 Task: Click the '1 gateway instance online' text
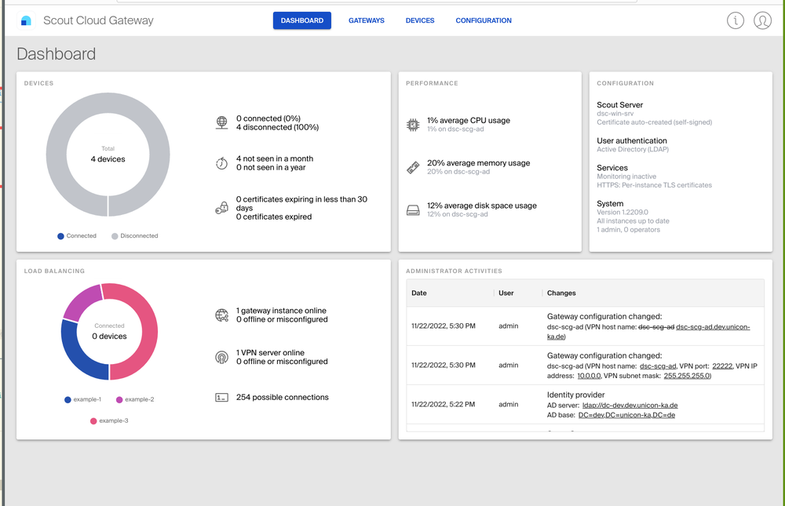281,311
